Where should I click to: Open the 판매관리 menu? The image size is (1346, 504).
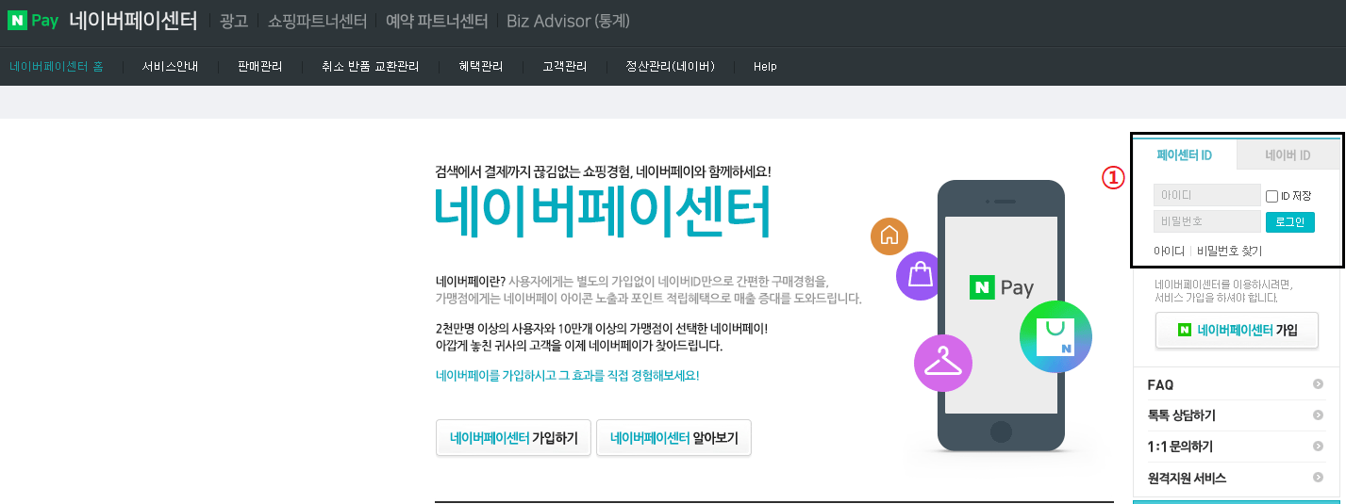pyautogui.click(x=259, y=67)
